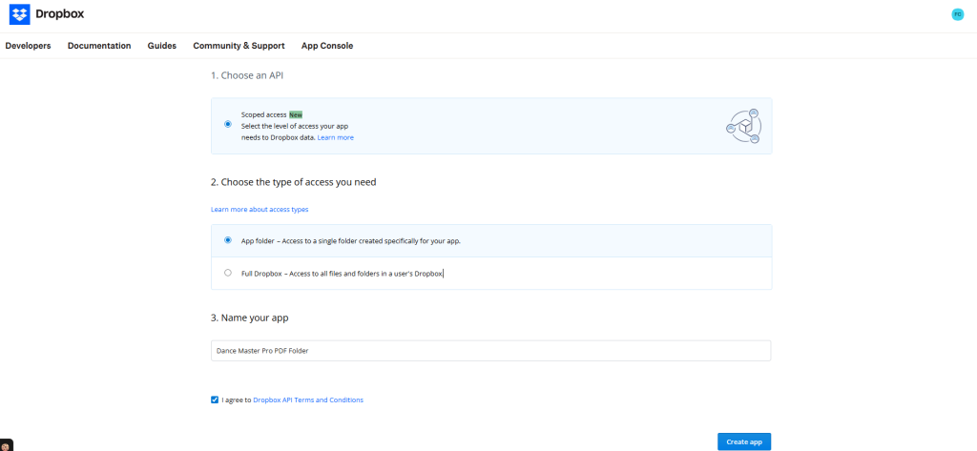The width and height of the screenshot is (977, 451).
Task: Click the Dropbox box logo icon
Action: [x=19, y=14]
